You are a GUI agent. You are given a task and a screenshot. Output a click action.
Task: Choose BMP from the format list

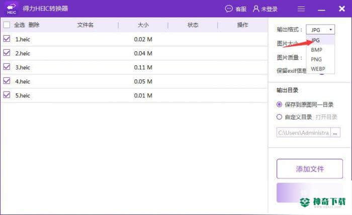tap(321, 50)
